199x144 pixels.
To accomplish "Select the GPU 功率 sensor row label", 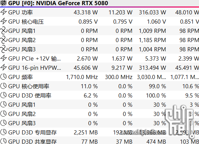I will tap(21, 12).
